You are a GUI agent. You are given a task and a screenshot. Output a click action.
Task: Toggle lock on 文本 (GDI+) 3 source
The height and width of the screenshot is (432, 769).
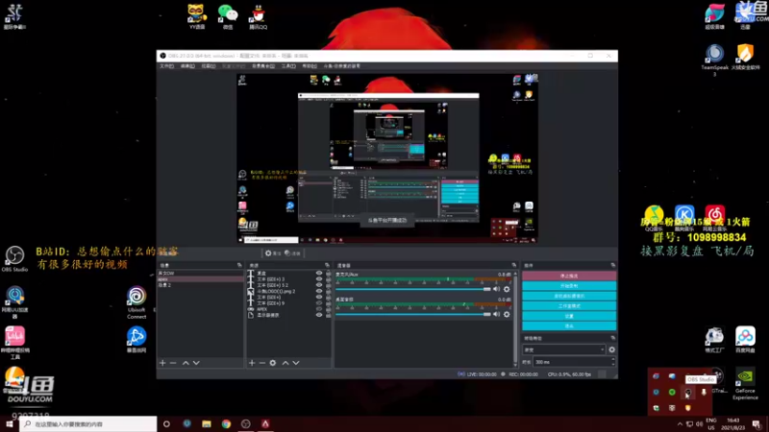pyautogui.click(x=328, y=279)
